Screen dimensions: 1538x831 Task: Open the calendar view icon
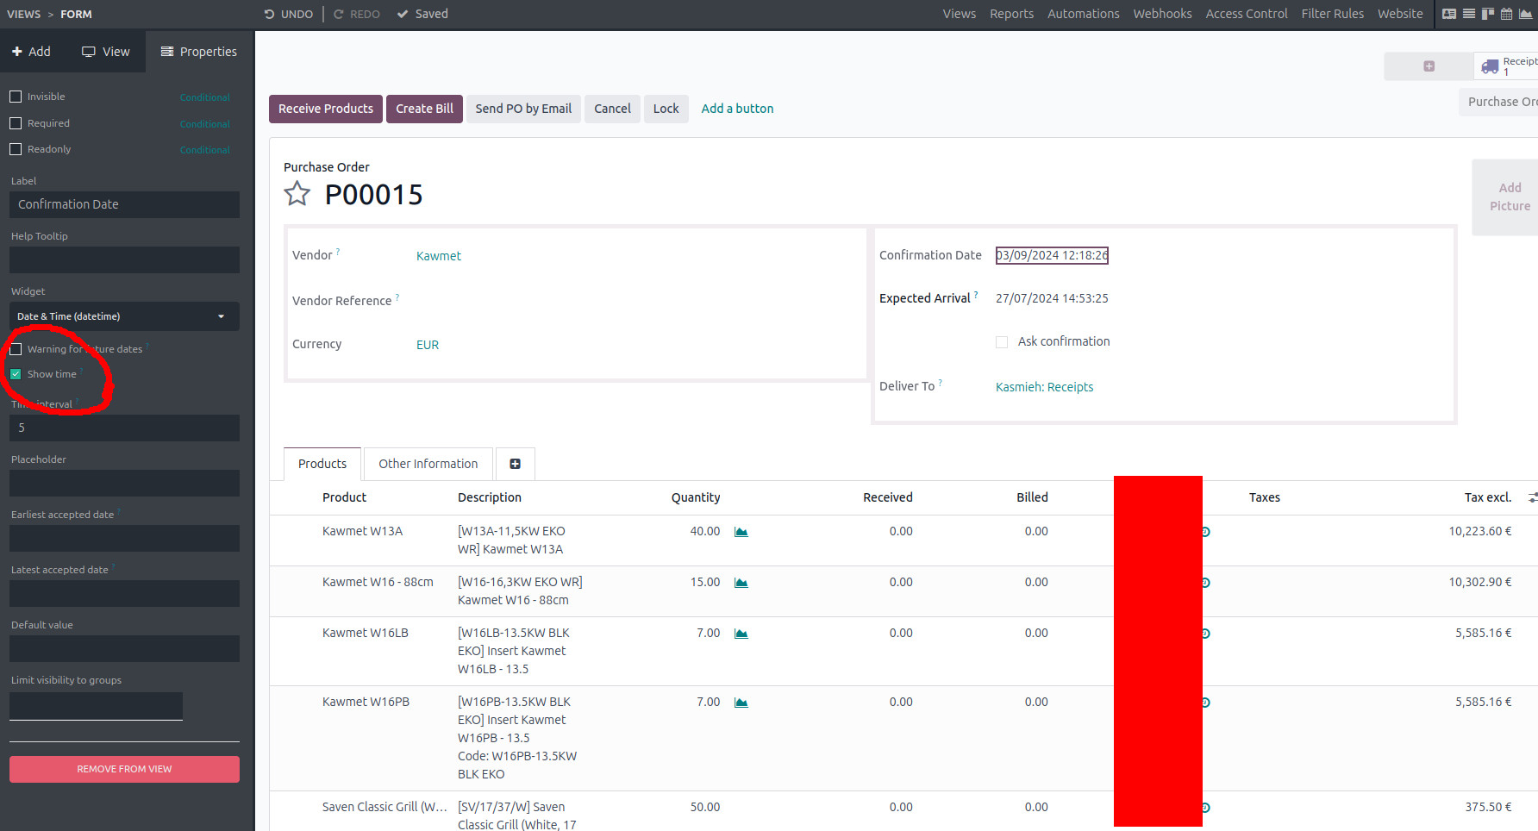tap(1506, 14)
